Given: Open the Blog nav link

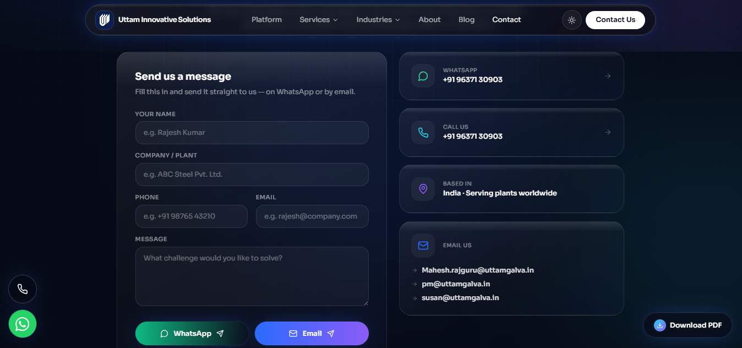Looking at the screenshot, I should click(466, 20).
